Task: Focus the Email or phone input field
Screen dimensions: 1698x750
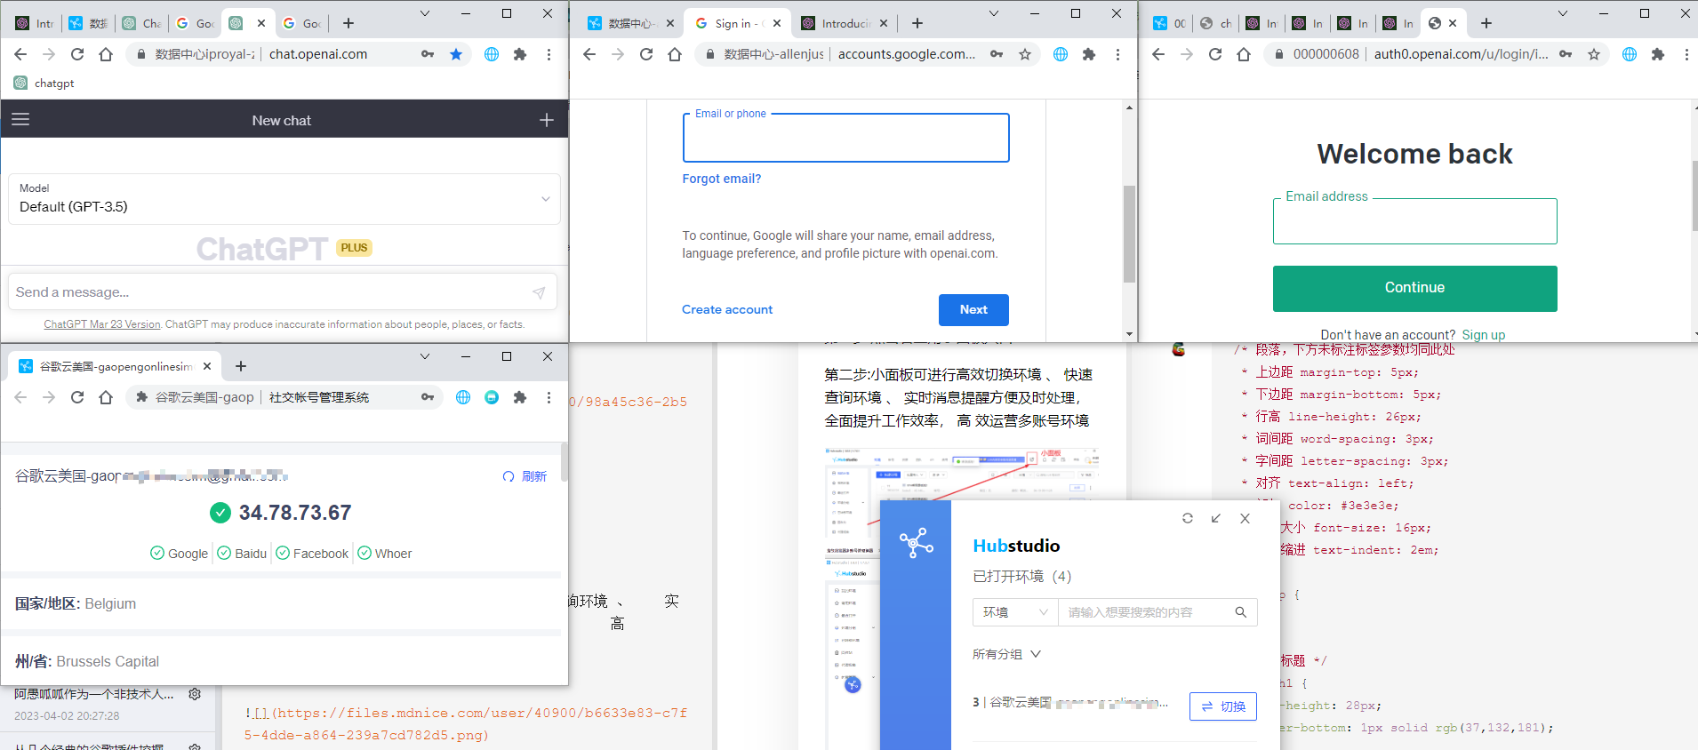Action: (x=845, y=138)
